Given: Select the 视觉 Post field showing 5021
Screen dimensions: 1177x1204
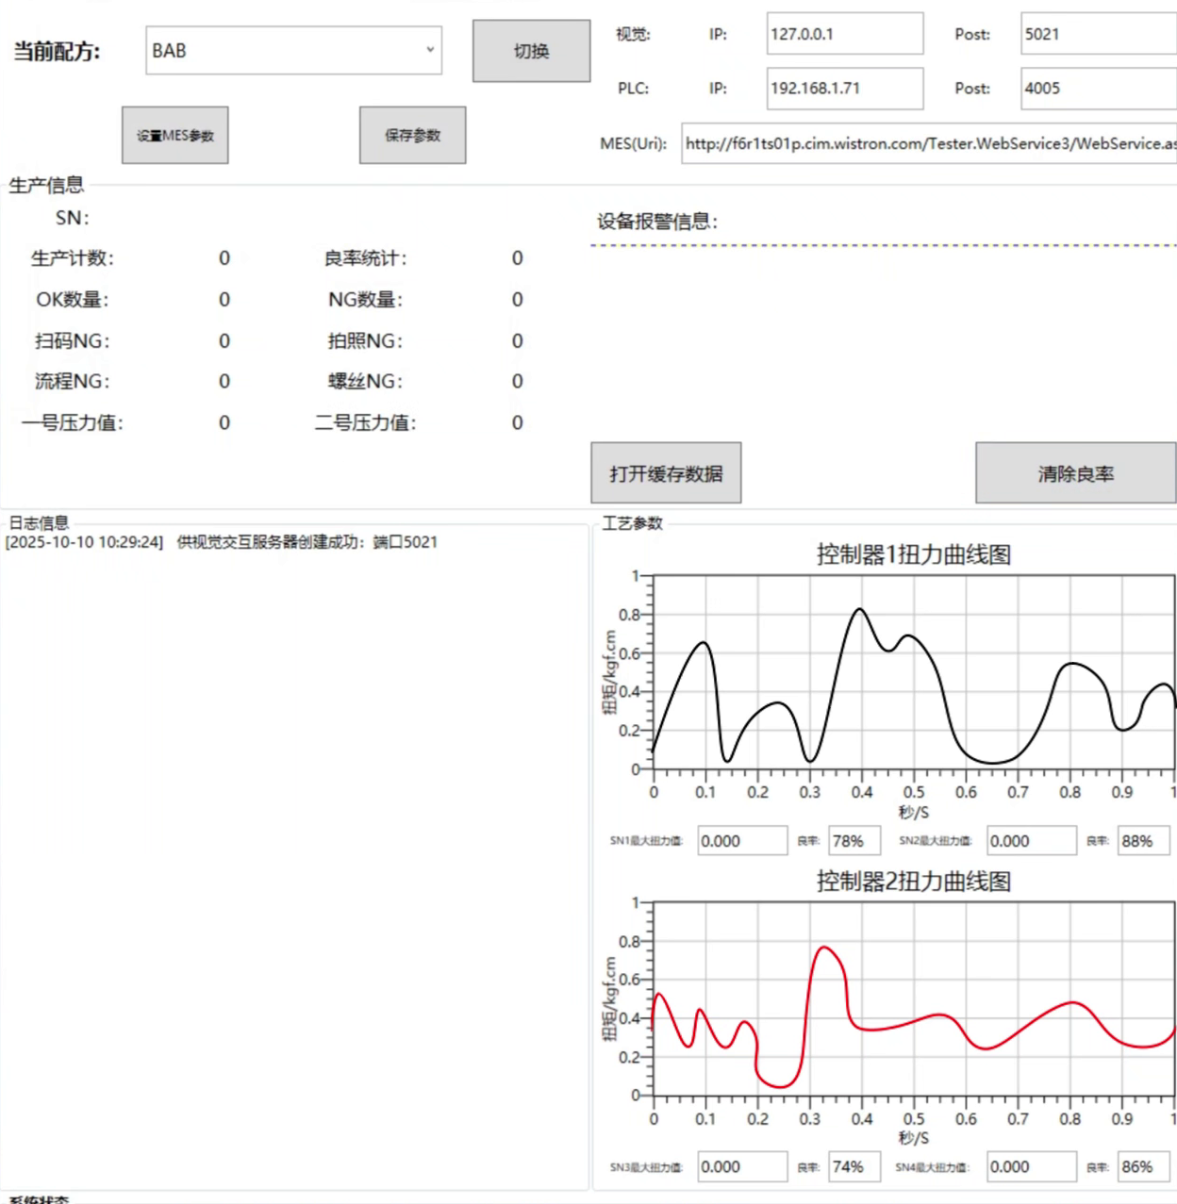Looking at the screenshot, I should click(x=1097, y=34).
